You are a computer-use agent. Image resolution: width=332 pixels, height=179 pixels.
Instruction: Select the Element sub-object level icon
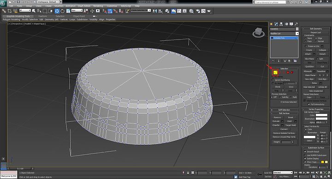click(292, 73)
